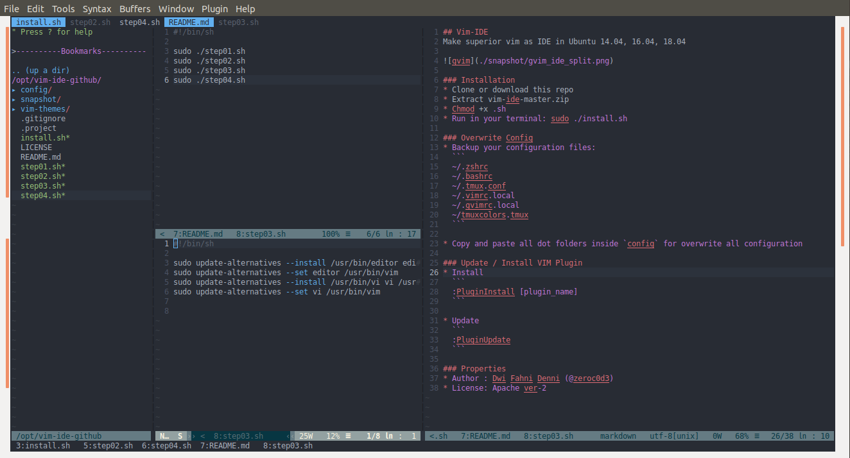Image resolution: width=850 pixels, height=458 pixels.
Task: Click the '/opt/vim-ide-github' NERDTree status bar
Action: click(x=81, y=436)
